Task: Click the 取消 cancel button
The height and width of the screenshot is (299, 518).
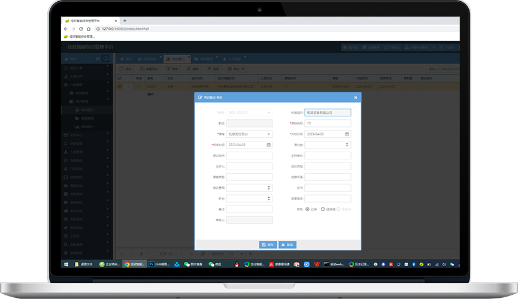Action: (287, 244)
